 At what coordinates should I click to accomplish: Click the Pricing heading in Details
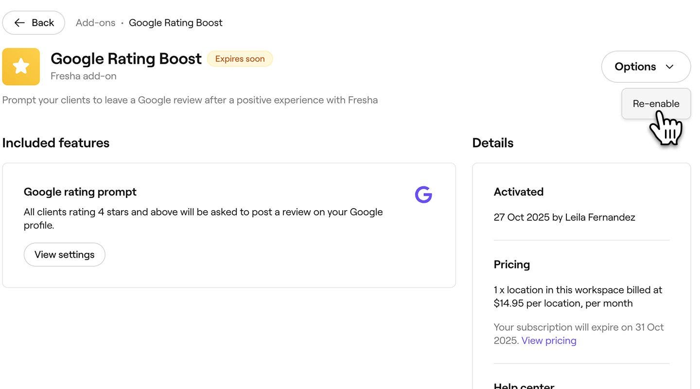coord(512,265)
